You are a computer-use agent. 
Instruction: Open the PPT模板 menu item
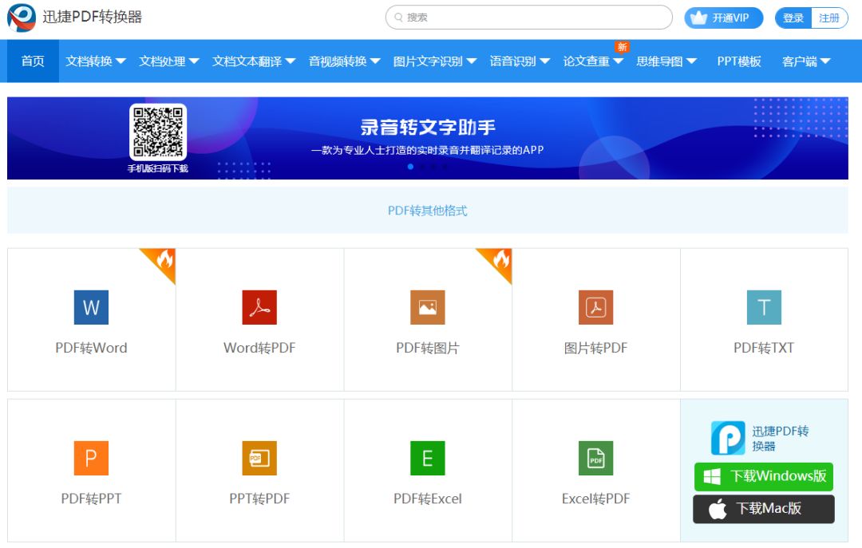point(739,61)
